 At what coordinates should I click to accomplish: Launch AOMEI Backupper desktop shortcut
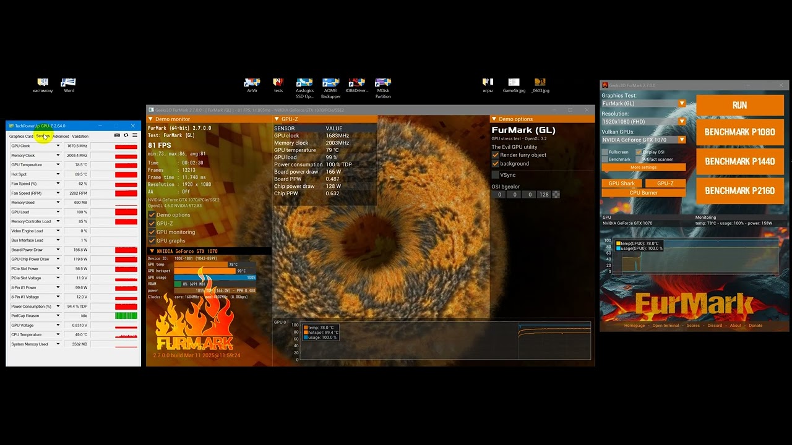pos(330,88)
